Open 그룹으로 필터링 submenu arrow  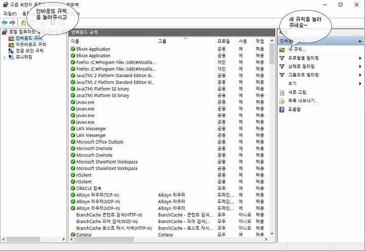(360, 75)
